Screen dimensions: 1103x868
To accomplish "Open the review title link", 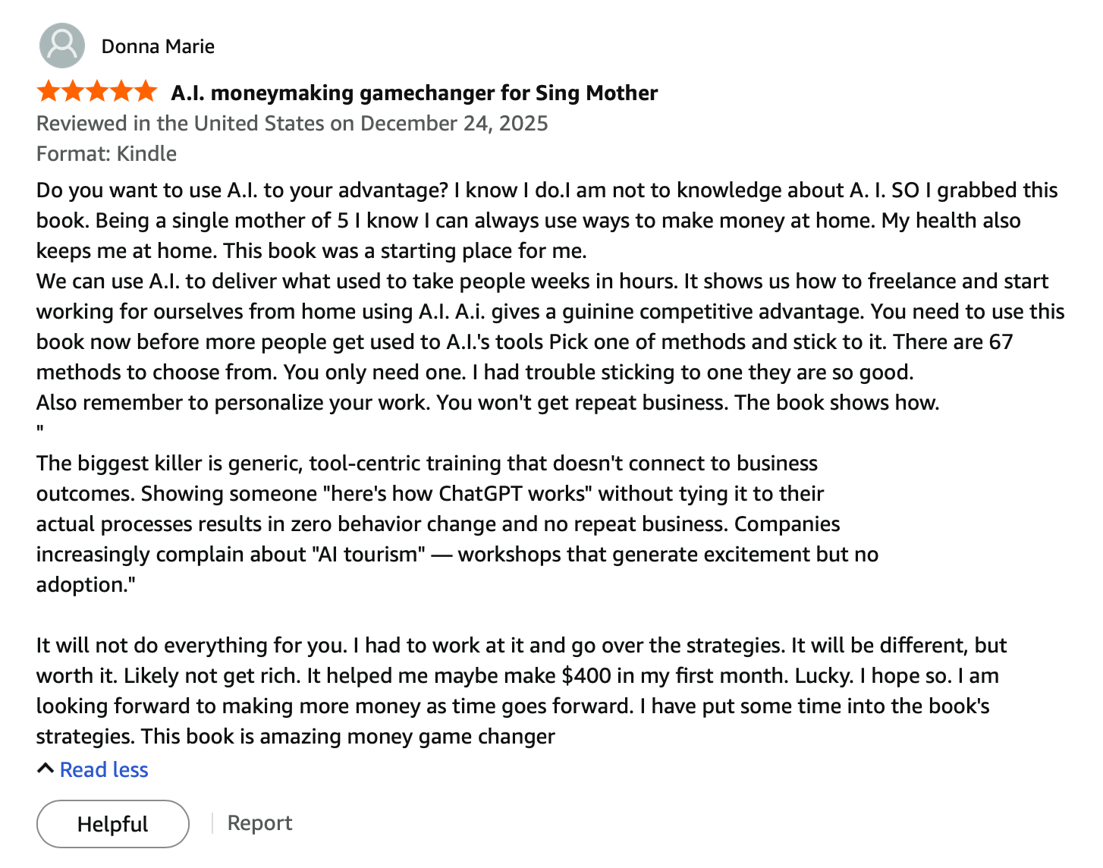I will click(414, 92).
